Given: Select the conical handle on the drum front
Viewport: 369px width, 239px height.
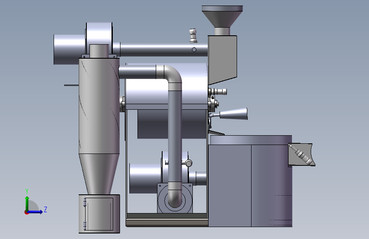Looking at the screenshot, I should (233, 114).
